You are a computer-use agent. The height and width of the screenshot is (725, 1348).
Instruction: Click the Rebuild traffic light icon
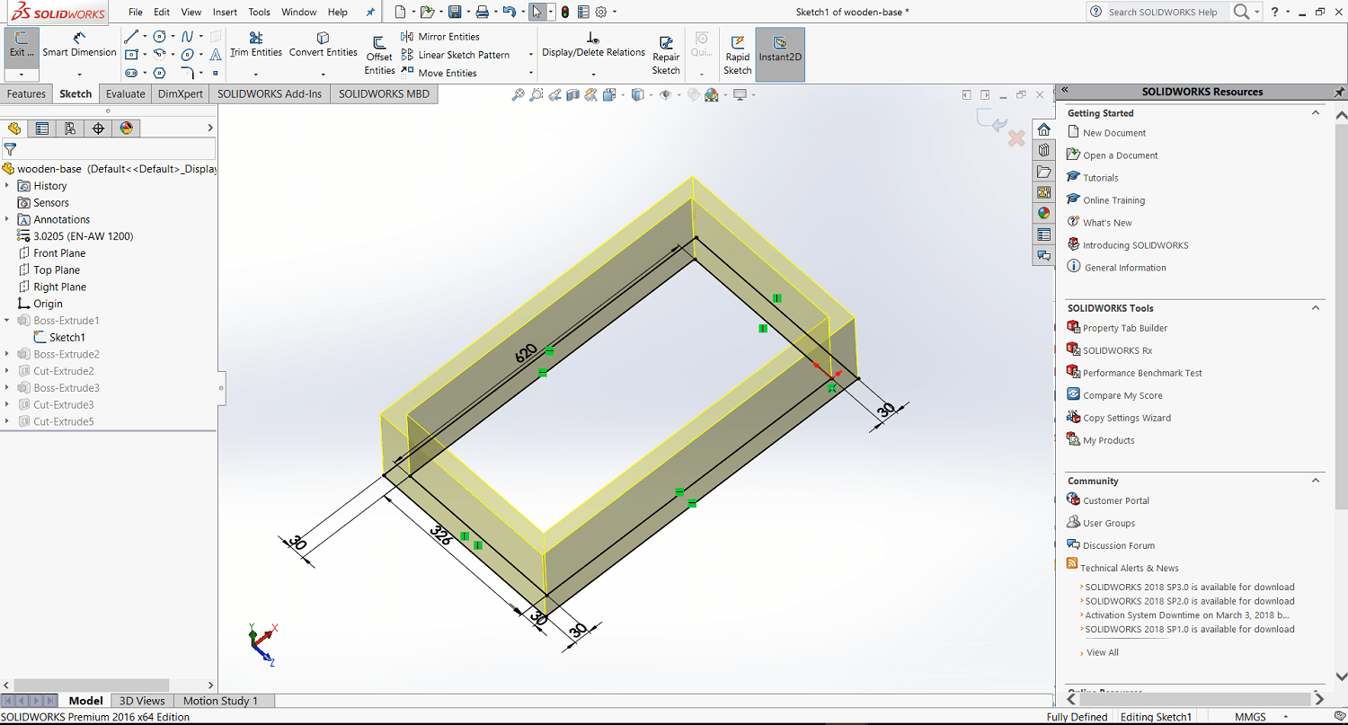point(564,12)
